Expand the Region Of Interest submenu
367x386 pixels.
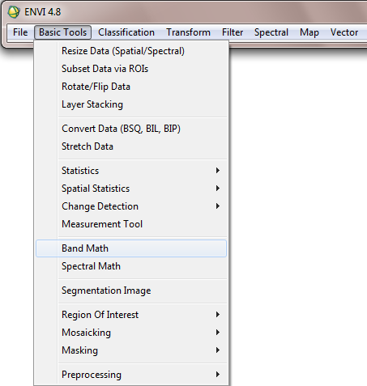pos(131,315)
